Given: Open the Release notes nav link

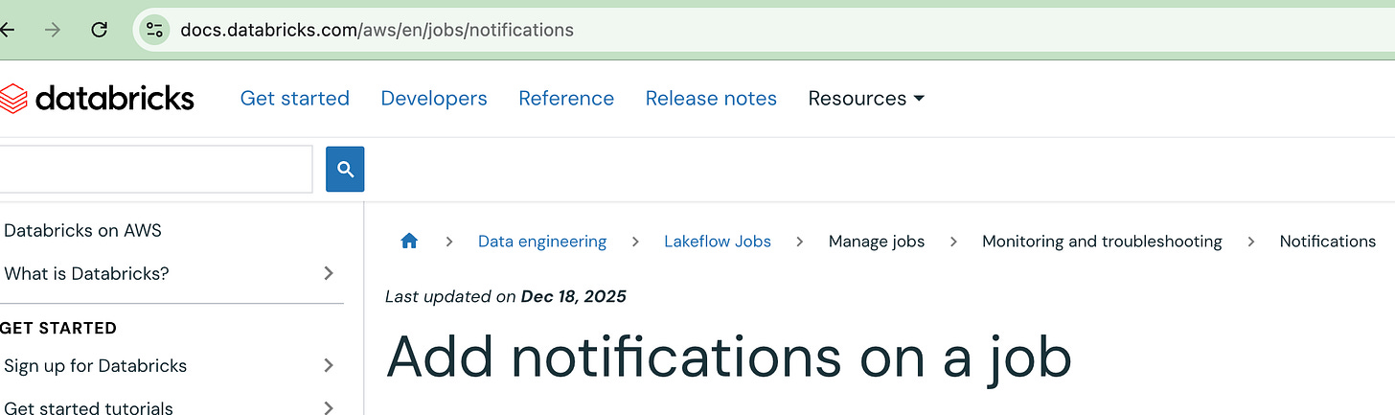Looking at the screenshot, I should tap(711, 99).
